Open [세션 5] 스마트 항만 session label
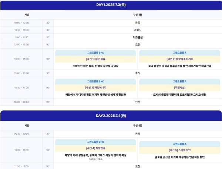Image resolution: width=222 pixels, height=169 pixels. (179, 150)
